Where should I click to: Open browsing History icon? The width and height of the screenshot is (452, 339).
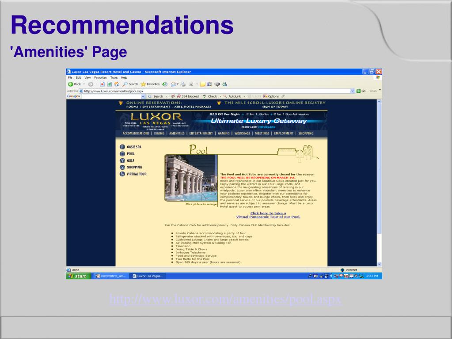pyautogui.click(x=165, y=84)
